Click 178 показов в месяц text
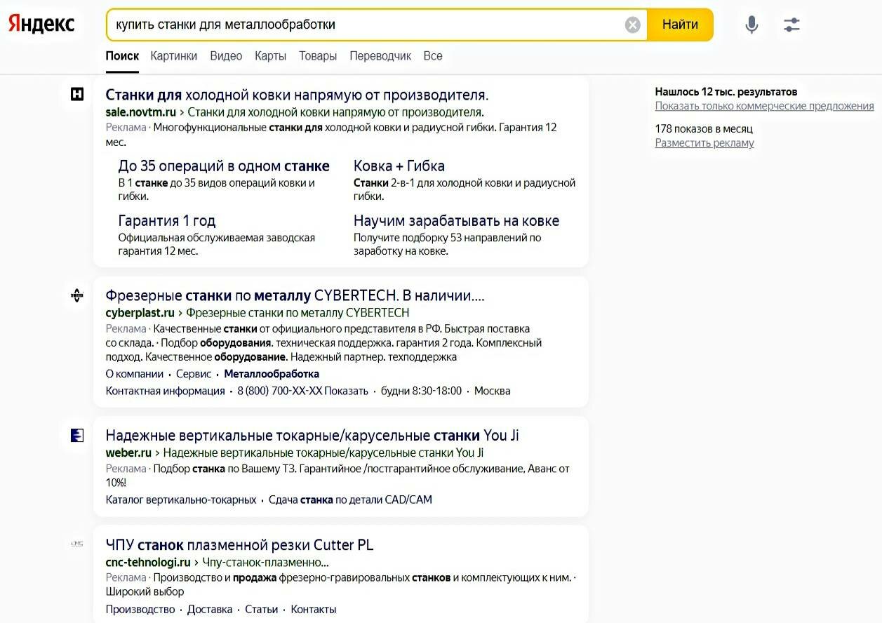This screenshot has width=882, height=623. point(704,129)
